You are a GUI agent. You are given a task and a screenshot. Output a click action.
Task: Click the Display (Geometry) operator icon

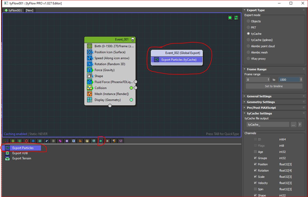(x=89, y=100)
